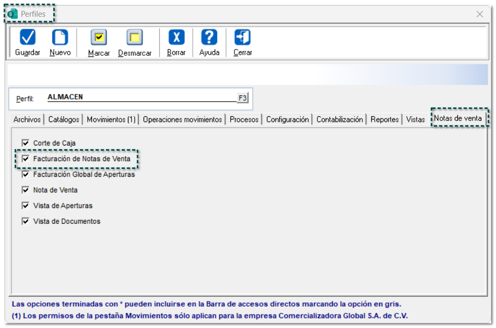Uncheck the Vista de Aperturas option
This screenshot has height=328, width=496.
click(25, 205)
